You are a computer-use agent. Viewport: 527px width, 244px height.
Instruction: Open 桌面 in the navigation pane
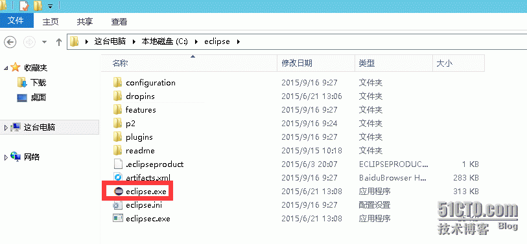[x=38, y=98]
